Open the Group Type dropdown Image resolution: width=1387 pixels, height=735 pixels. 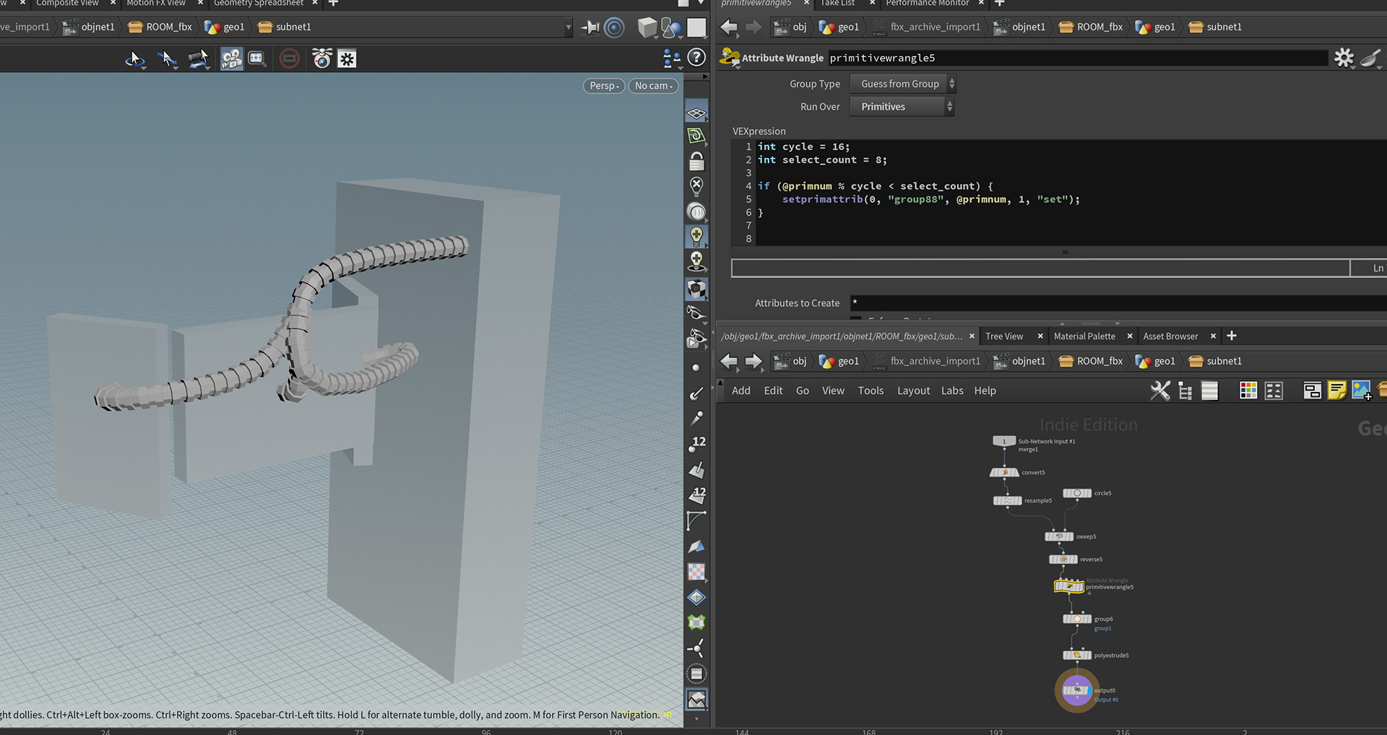pos(902,84)
